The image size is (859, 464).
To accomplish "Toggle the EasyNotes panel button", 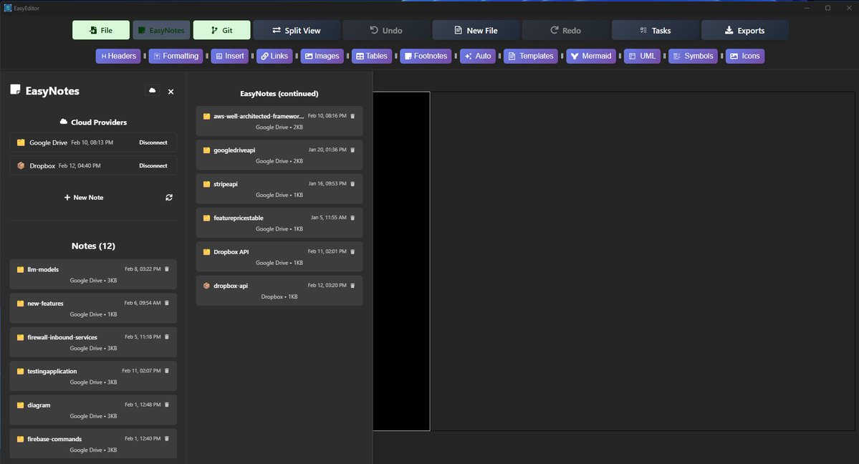I will (161, 30).
